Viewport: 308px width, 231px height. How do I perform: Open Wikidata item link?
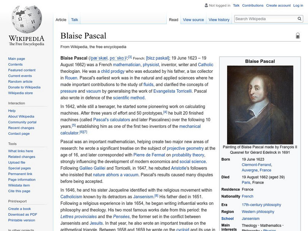(19, 185)
